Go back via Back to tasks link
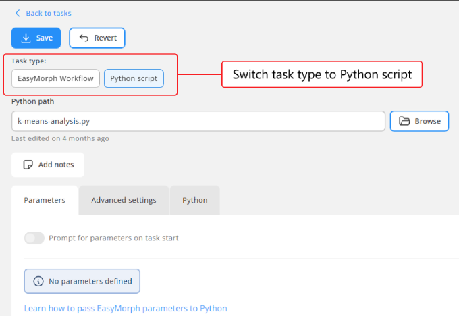This screenshot has height=316, width=459. [49, 14]
